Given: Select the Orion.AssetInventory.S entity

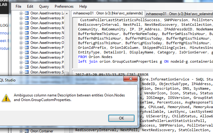Looking at the screenshot, I should point(47,72).
